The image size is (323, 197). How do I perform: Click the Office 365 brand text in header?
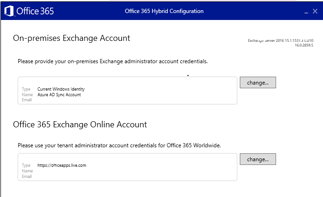[35, 11]
